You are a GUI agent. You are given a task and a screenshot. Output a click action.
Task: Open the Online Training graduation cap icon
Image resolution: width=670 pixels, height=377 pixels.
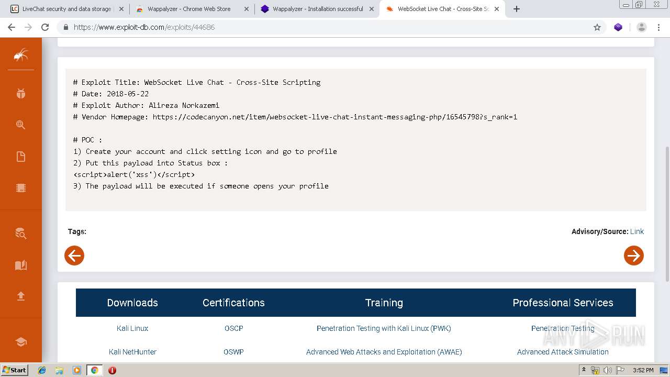21,342
